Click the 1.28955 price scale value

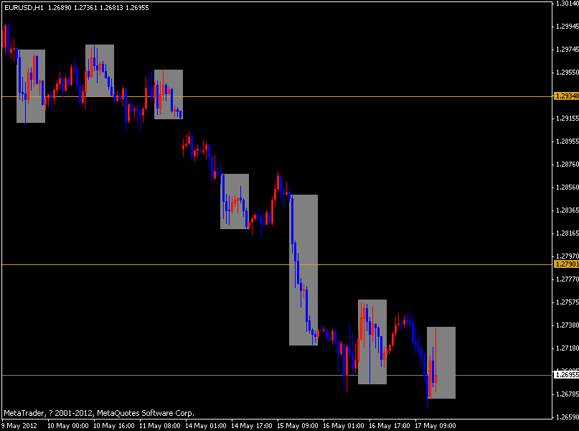point(568,142)
